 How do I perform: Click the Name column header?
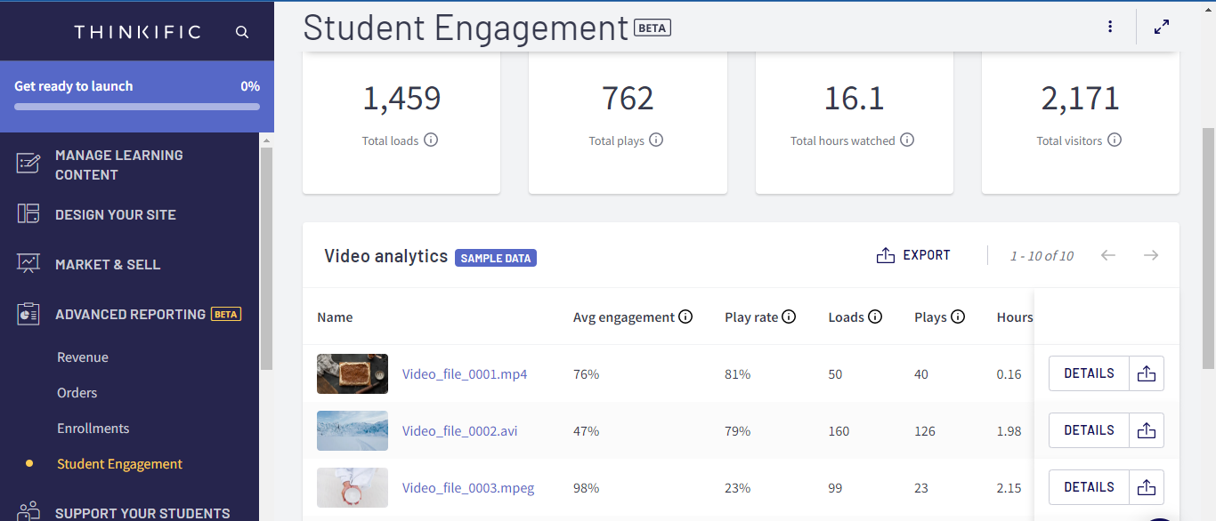coord(335,317)
